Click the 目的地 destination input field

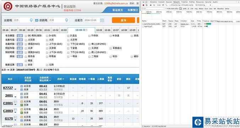click(59, 20)
